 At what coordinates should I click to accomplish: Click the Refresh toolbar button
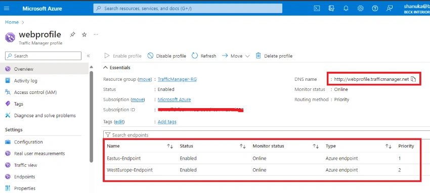[204, 56]
